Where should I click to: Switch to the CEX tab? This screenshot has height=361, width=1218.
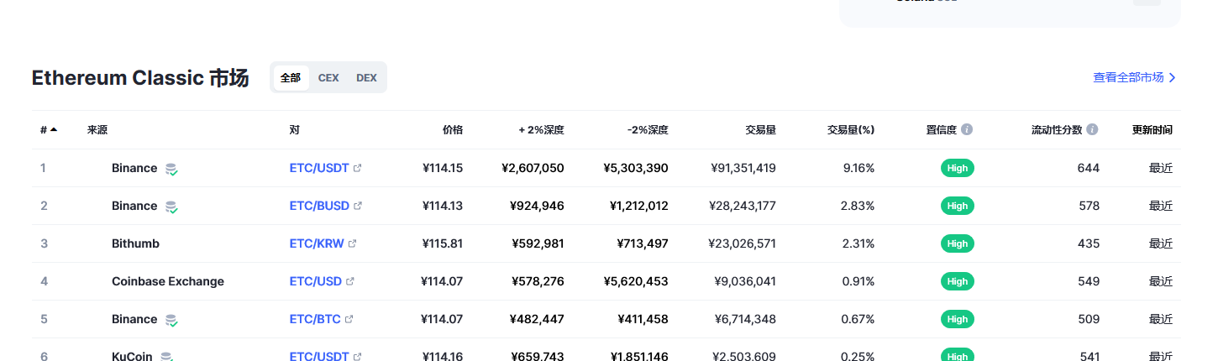328,77
